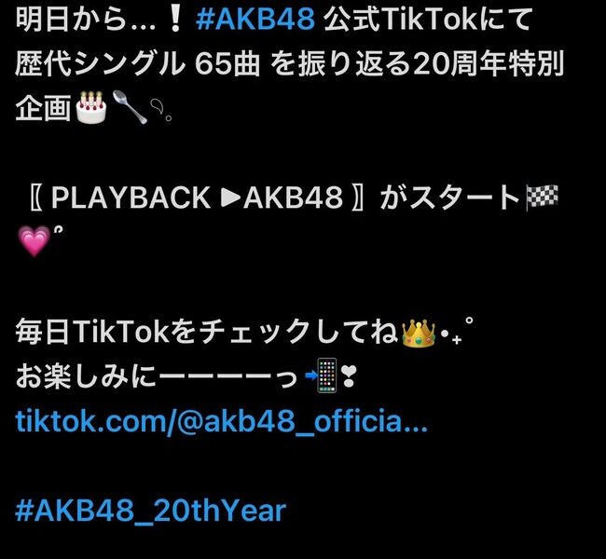Click the text 公式TikTokにて

click(x=429, y=19)
